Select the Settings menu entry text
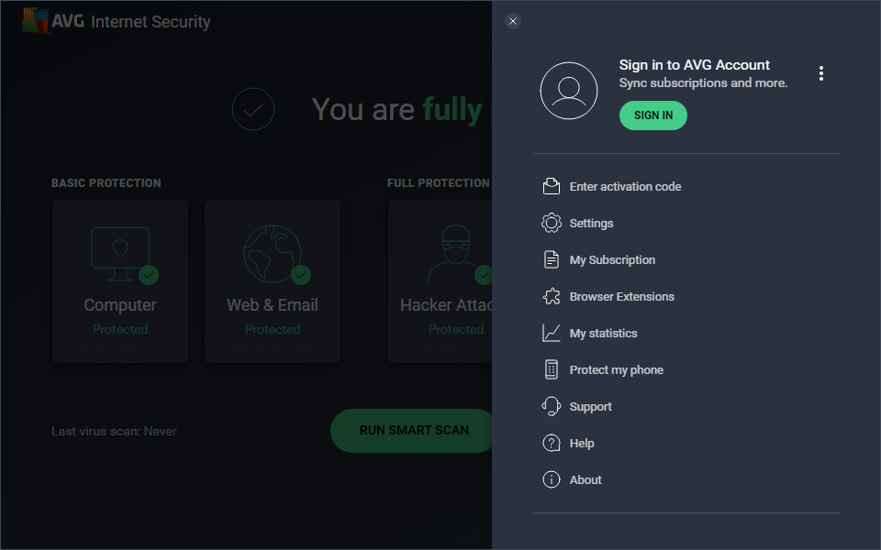The width and height of the screenshot is (881, 550). [x=591, y=224]
